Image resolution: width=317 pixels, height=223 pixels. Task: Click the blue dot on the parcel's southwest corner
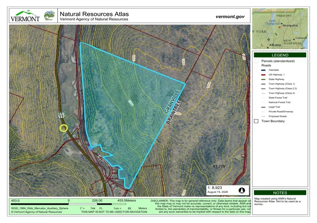point(90,148)
